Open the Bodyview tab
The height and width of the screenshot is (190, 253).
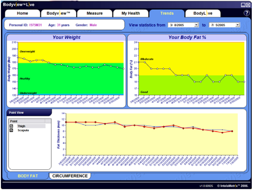coord(58,13)
